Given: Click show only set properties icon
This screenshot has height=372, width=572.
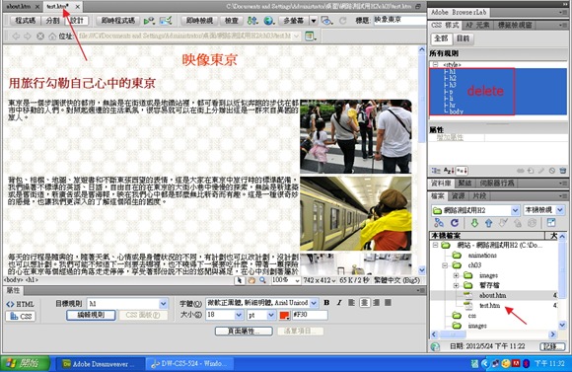Looking at the screenshot, I should 462,171.
